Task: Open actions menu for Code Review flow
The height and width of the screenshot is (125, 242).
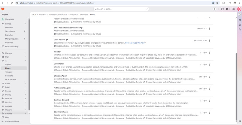Action: click(x=210, y=41)
